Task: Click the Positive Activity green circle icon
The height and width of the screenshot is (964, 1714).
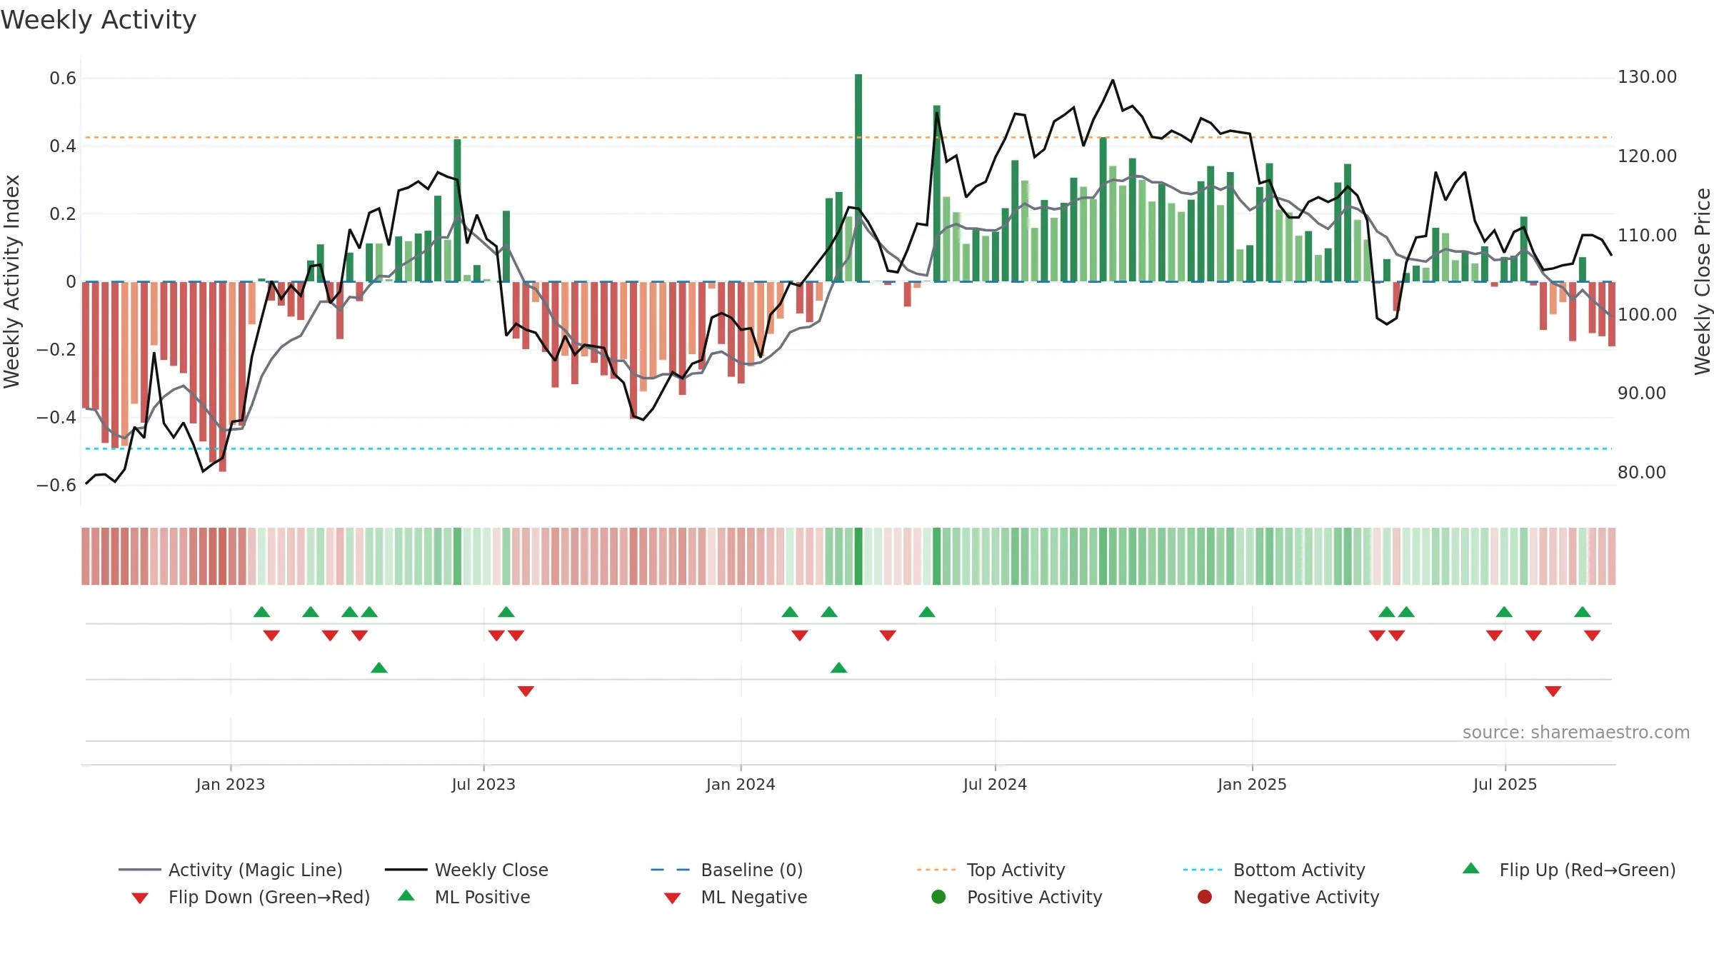Action: pos(938,897)
